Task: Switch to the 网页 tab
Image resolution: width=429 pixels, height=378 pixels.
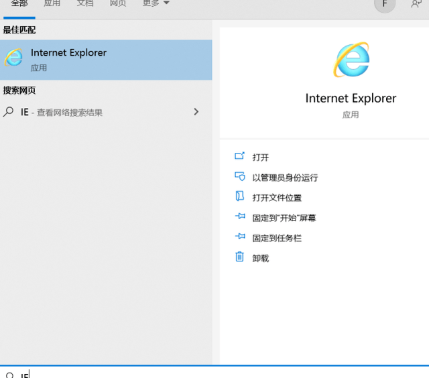Action: point(118,3)
